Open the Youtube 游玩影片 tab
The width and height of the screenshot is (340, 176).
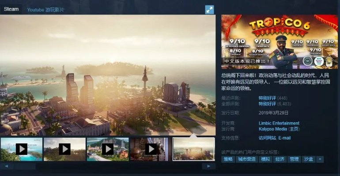[45, 10]
